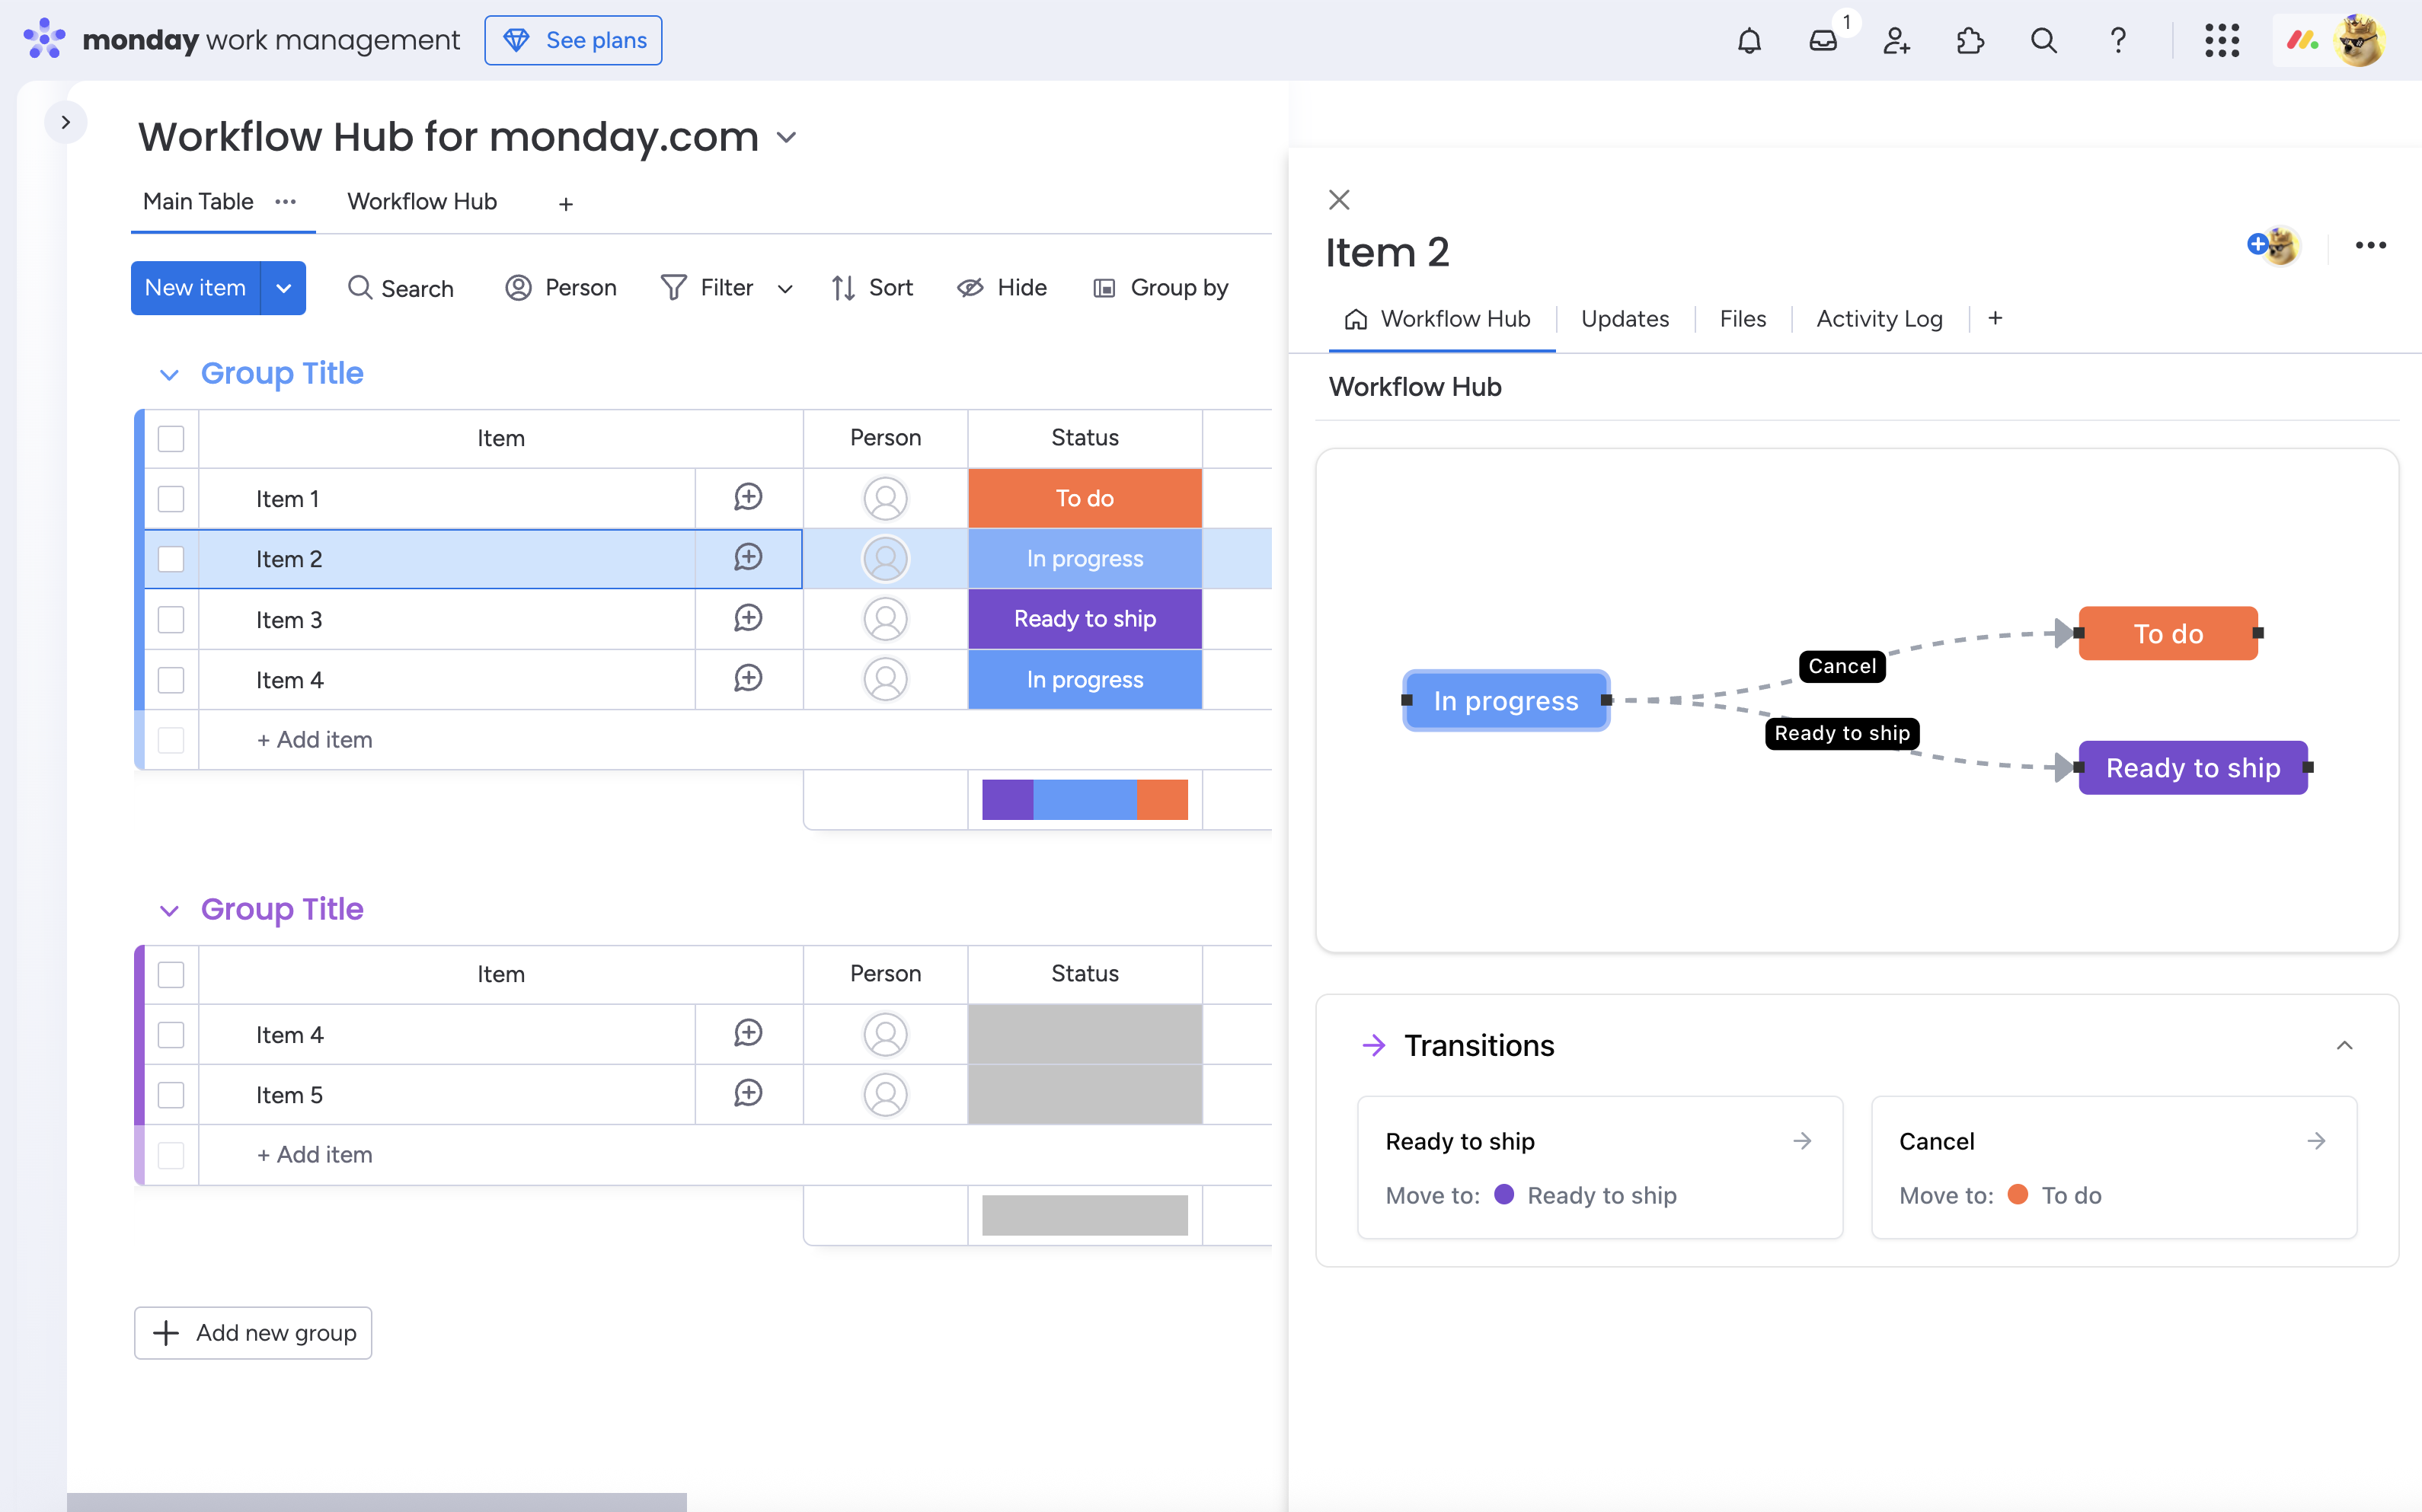Open the Workflow Hub board view tab
Viewport: 2422px width, 1512px height.
pos(421,202)
